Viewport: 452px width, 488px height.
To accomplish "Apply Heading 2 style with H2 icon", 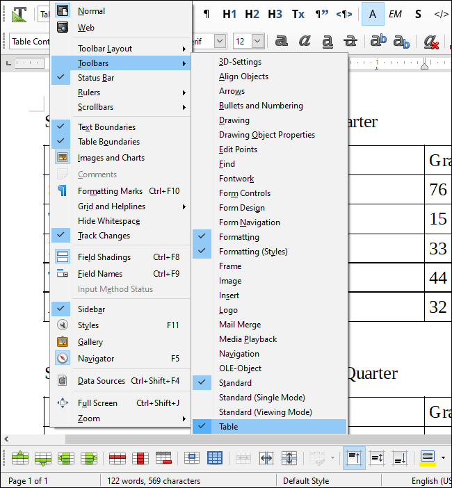I will [x=252, y=14].
